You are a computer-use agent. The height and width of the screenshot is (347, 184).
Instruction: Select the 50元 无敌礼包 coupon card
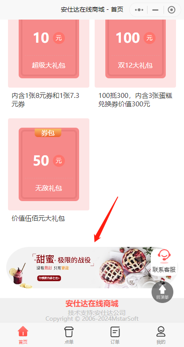(48, 165)
